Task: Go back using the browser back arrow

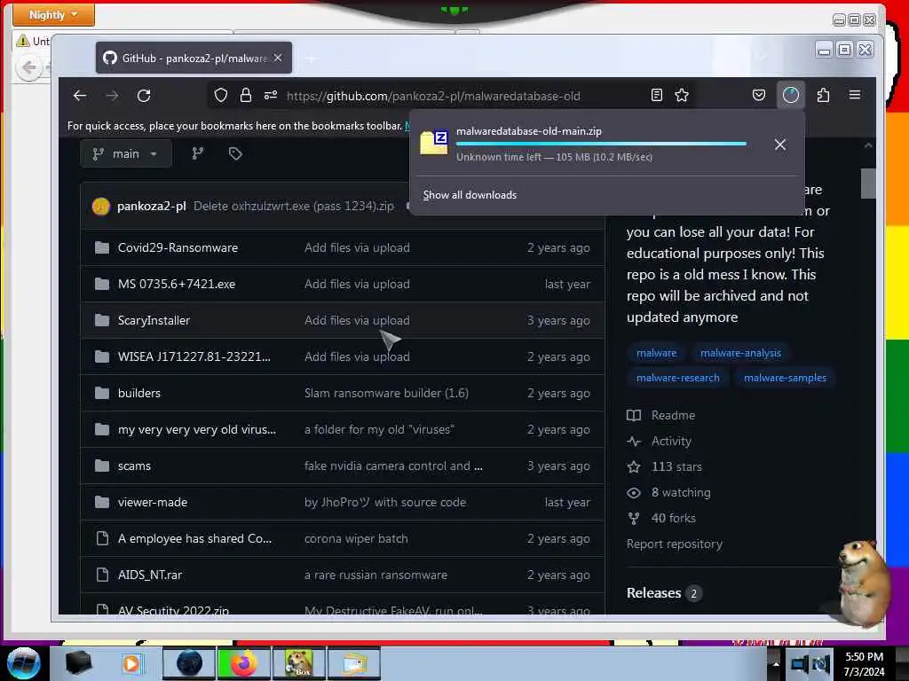Action: pyautogui.click(x=80, y=96)
